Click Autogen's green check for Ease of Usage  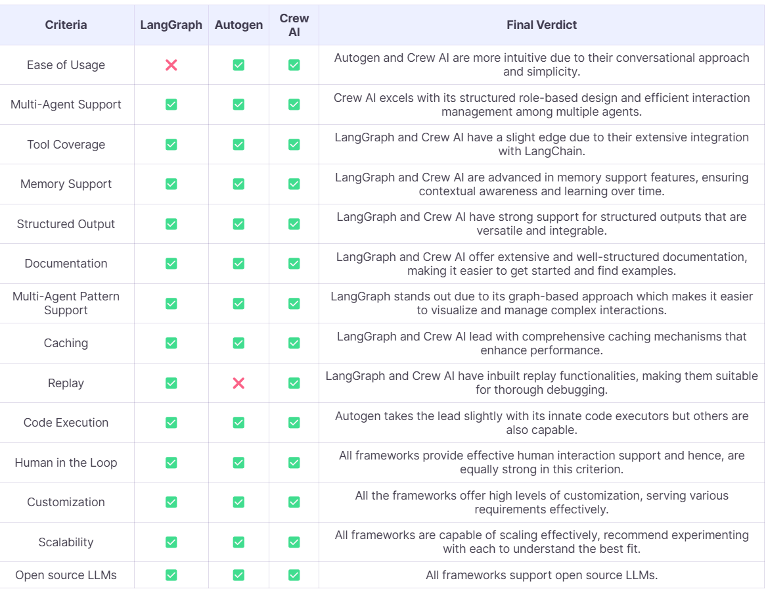click(x=238, y=65)
